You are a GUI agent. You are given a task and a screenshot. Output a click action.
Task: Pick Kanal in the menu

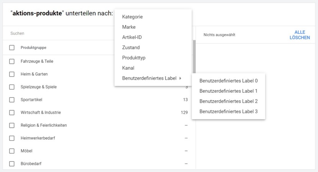pos(153,68)
